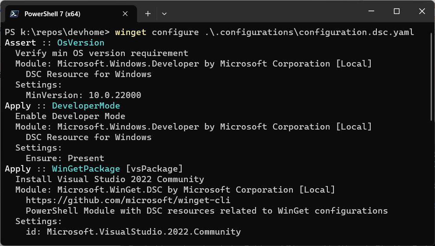Screen dimensions: 435x246
Task: Click the configuration.dsc.yaml file path
Action: (309, 32)
